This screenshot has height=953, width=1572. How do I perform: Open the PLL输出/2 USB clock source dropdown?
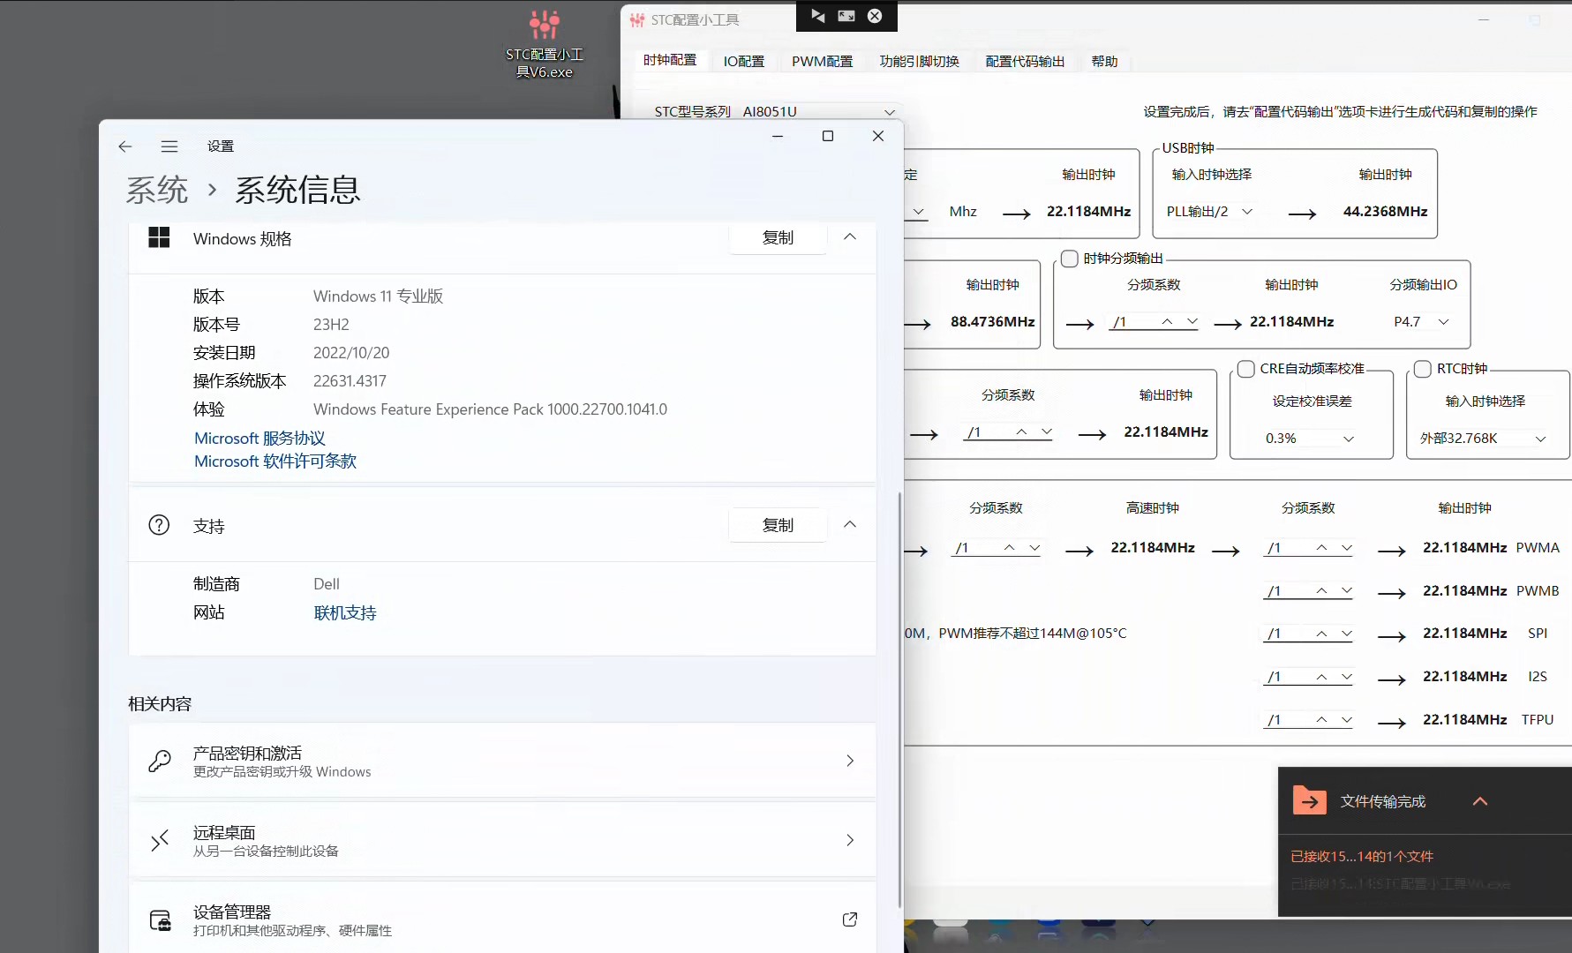point(1210,212)
